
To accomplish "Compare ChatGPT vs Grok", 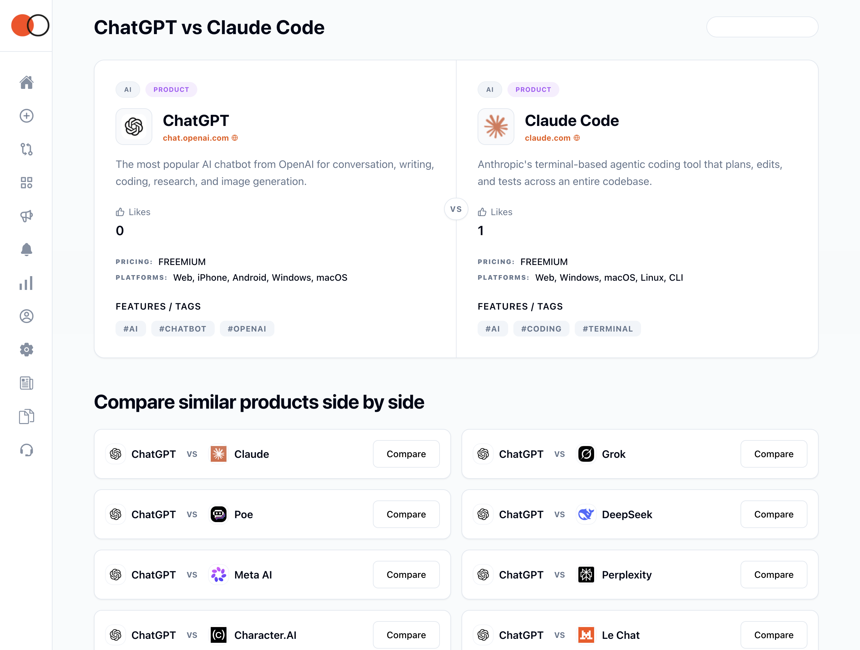I will (774, 454).
